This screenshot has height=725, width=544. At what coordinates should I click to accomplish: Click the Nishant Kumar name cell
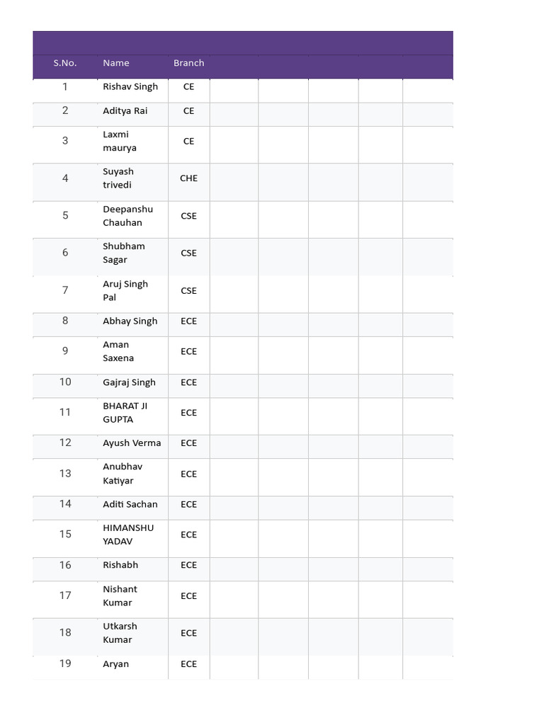pos(120,596)
